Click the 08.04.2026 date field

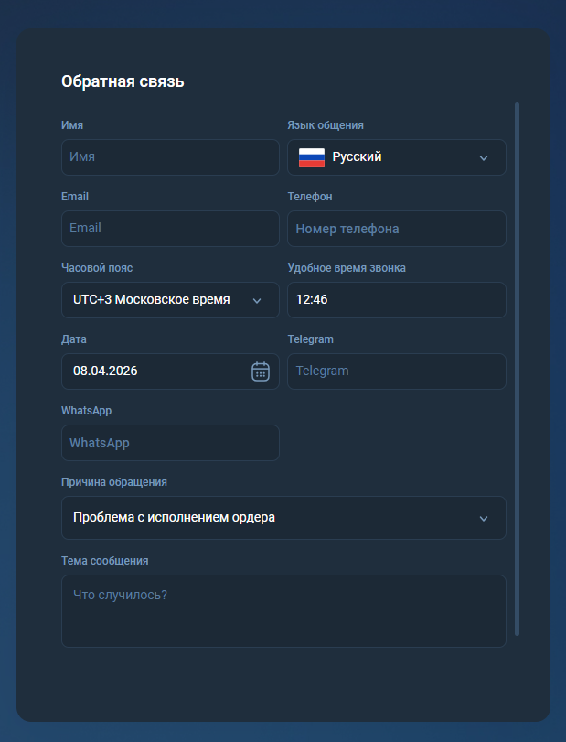(x=170, y=371)
